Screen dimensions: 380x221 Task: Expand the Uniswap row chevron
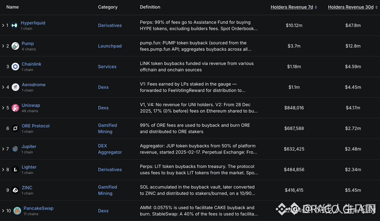(3, 108)
